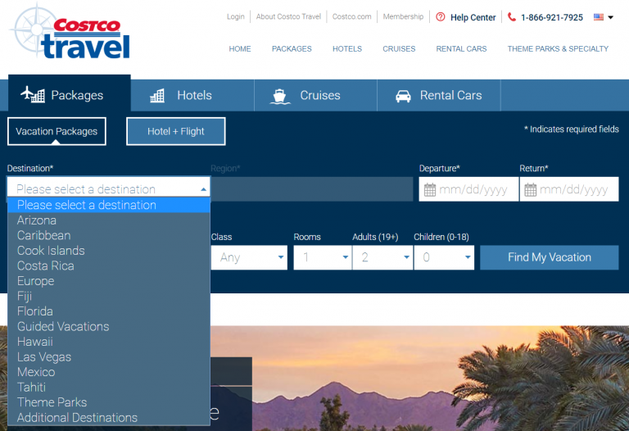Open the Departure calendar icon
629x431 pixels.
click(x=429, y=189)
